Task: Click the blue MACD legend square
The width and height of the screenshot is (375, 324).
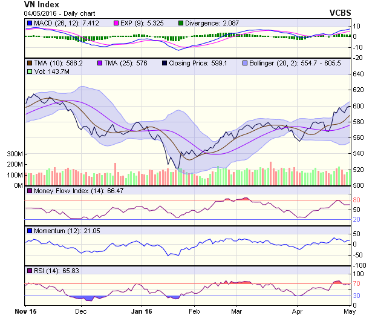Action: (x=29, y=23)
